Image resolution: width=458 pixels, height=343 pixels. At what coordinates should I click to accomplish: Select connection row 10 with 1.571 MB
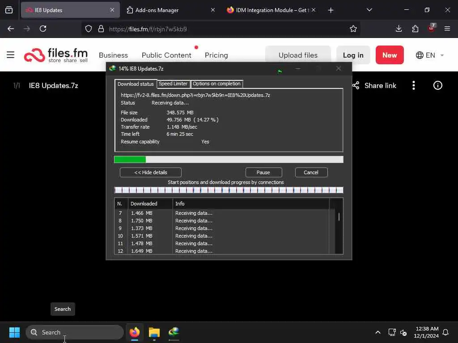click(x=222, y=236)
